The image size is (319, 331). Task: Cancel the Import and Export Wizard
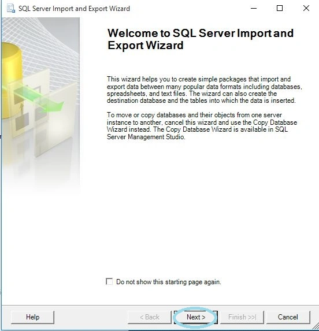click(x=288, y=317)
